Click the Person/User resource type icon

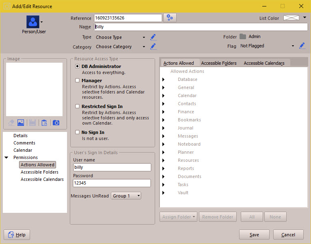tap(33, 21)
